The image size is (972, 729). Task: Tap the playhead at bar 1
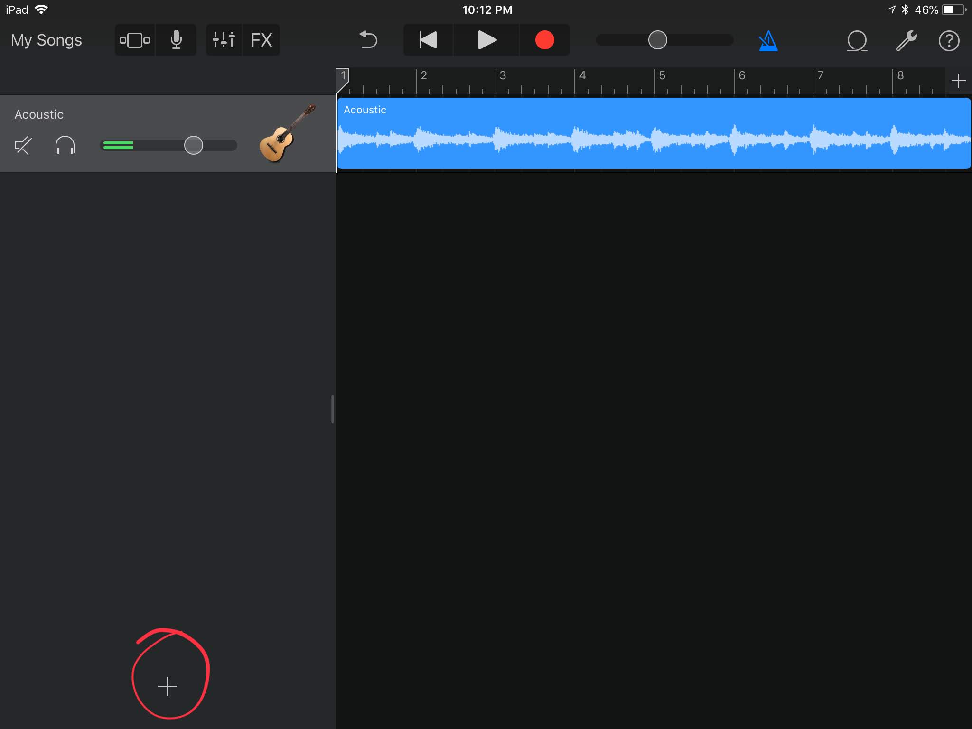click(343, 80)
